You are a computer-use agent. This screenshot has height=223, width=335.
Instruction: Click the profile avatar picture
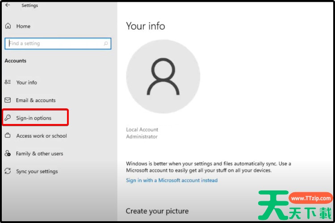coord(163,76)
